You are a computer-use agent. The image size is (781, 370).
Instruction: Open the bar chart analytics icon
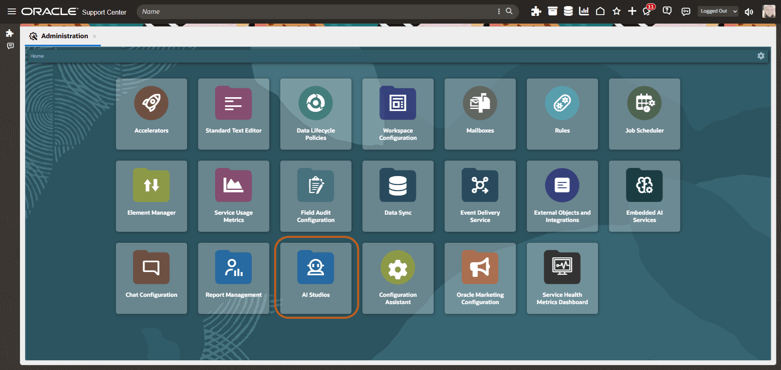click(584, 11)
